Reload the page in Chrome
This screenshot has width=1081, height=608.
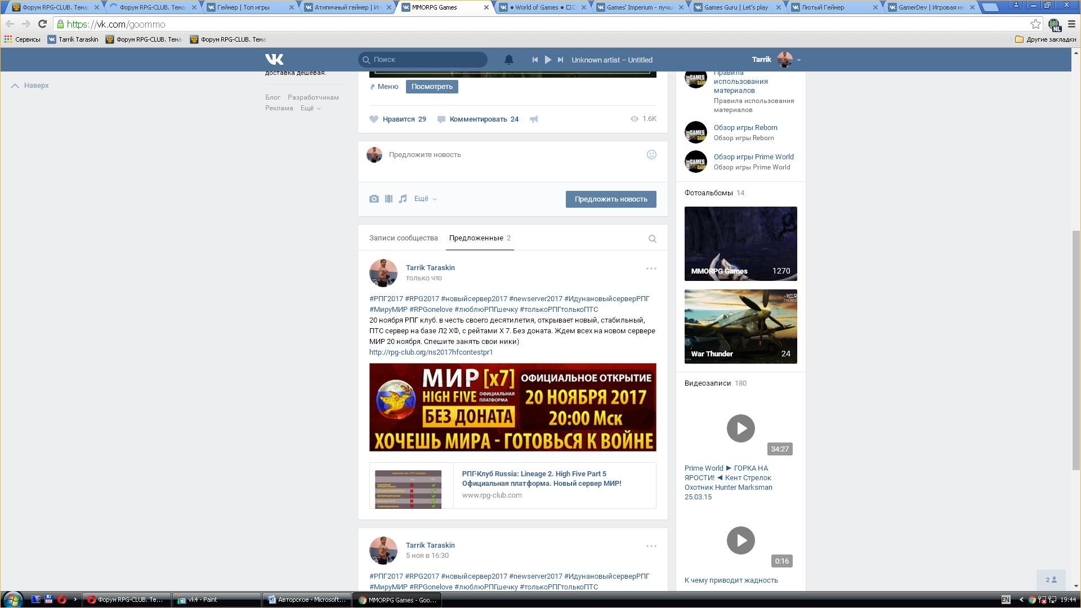pyautogui.click(x=42, y=24)
